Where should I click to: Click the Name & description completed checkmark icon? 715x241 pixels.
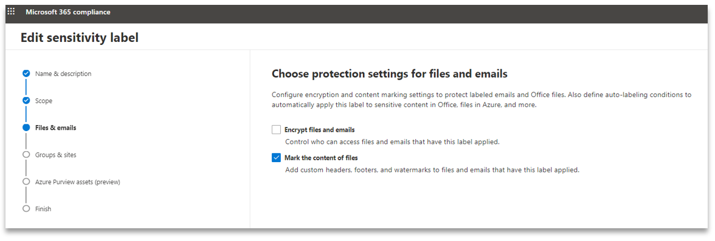pos(26,73)
